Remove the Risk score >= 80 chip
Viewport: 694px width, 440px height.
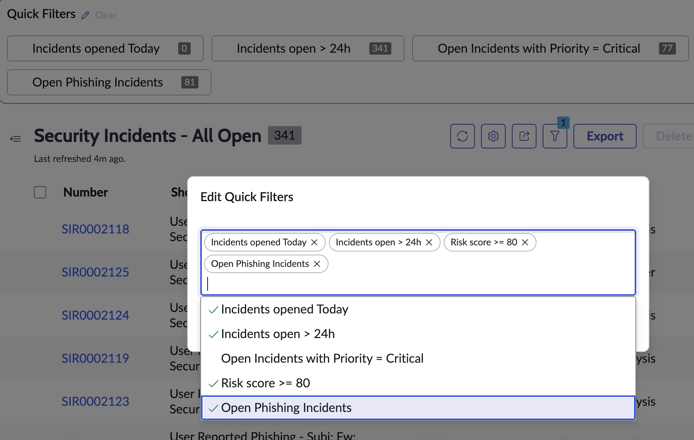(525, 242)
